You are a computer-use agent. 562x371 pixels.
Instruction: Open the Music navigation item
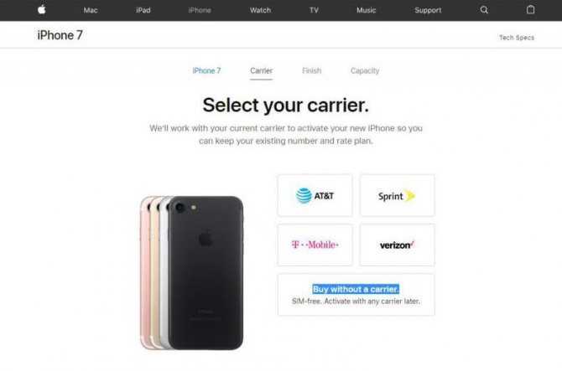point(366,10)
